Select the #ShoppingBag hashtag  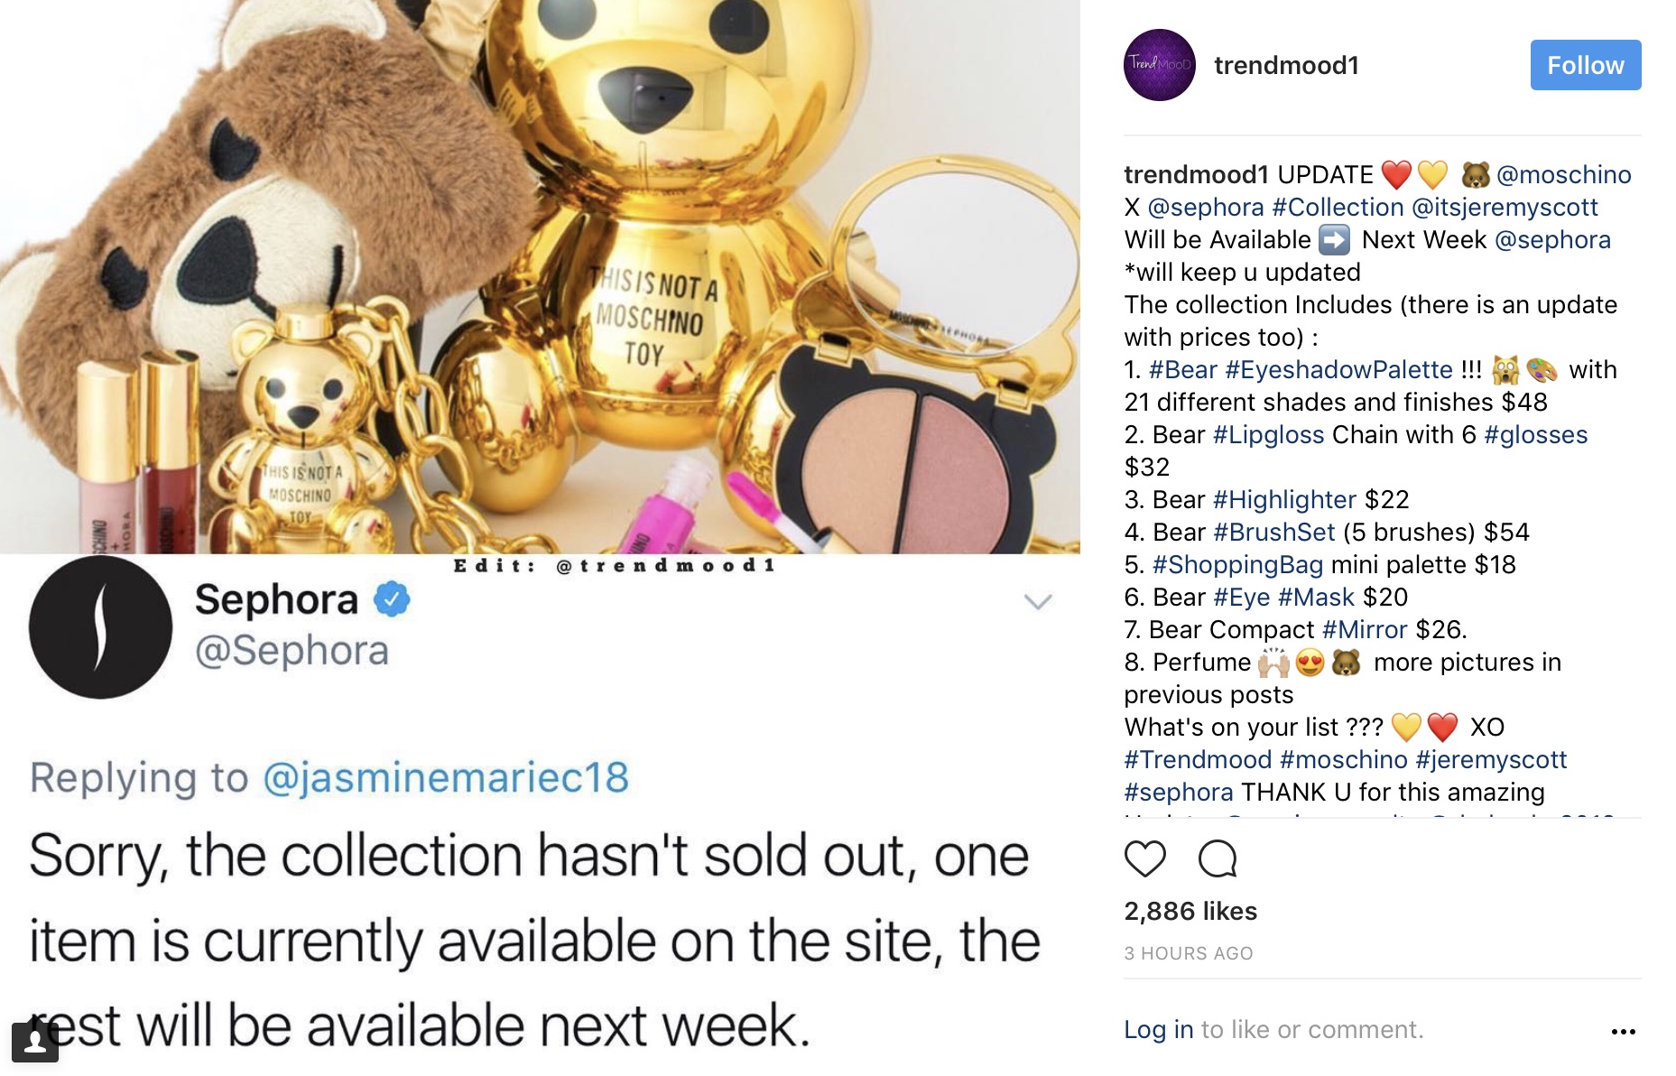coord(1237,564)
